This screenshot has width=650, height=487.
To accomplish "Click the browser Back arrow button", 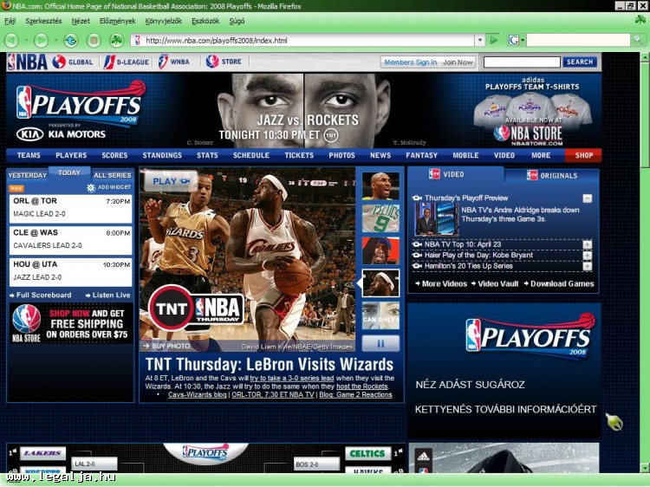I will point(11,40).
